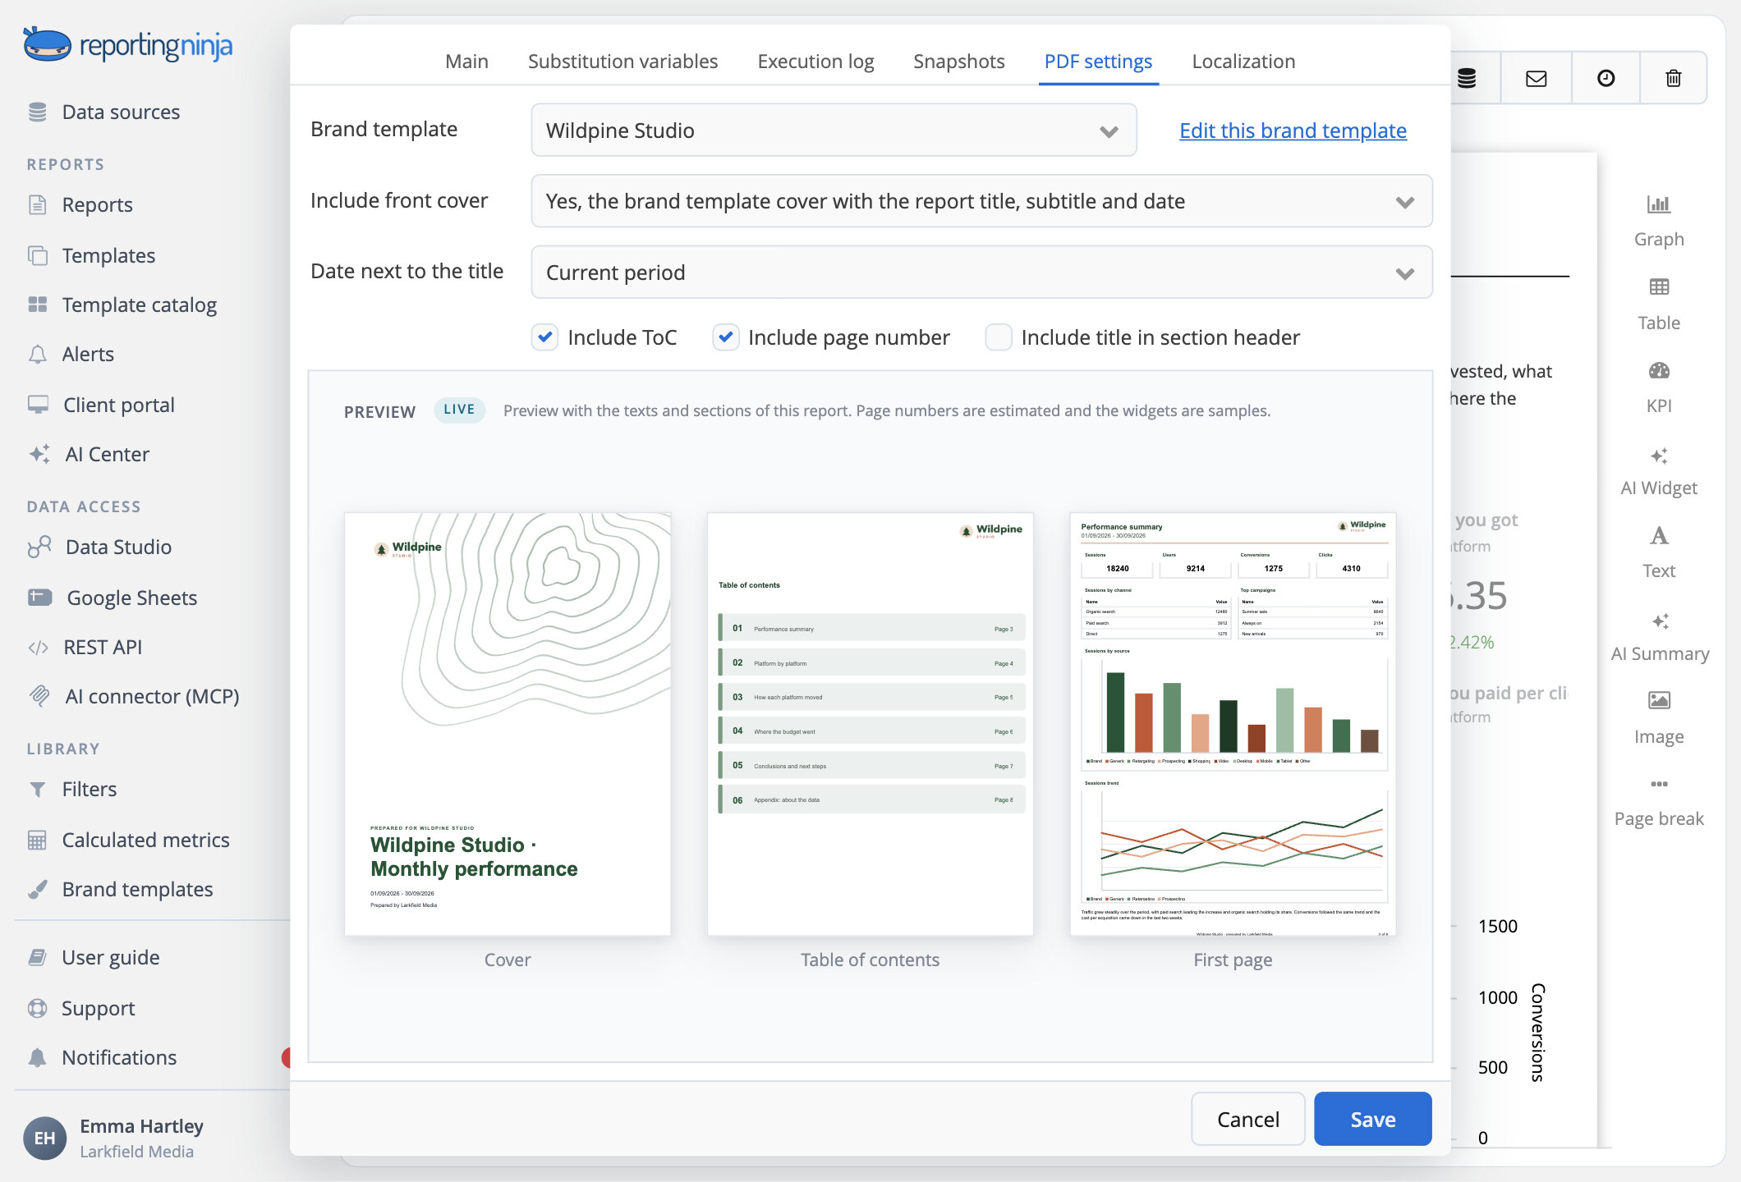Open the Date next to the title dropdown
Viewport: 1741px width, 1182px height.
click(x=981, y=273)
